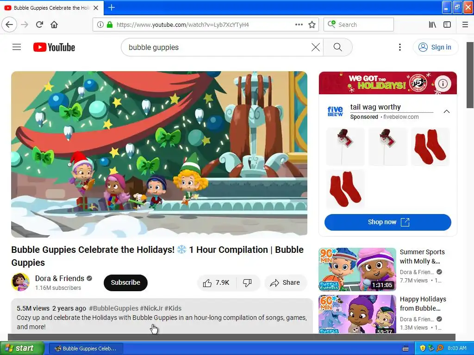Clear the YouTube search box text
Image resolution: width=474 pixels, height=355 pixels.
coord(316,47)
